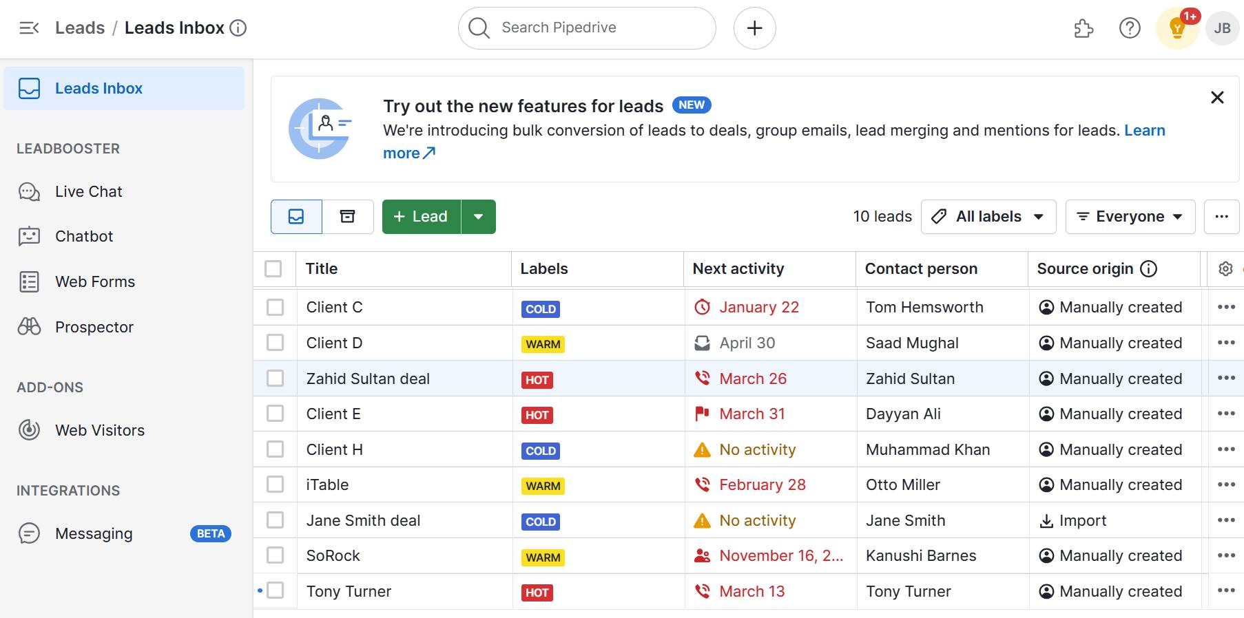Collapse the sidebar navigation menu icon
The height and width of the screenshot is (618, 1244).
[29, 28]
